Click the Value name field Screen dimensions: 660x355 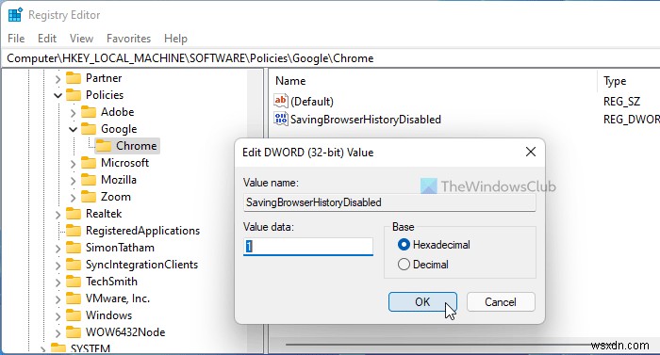tap(389, 202)
